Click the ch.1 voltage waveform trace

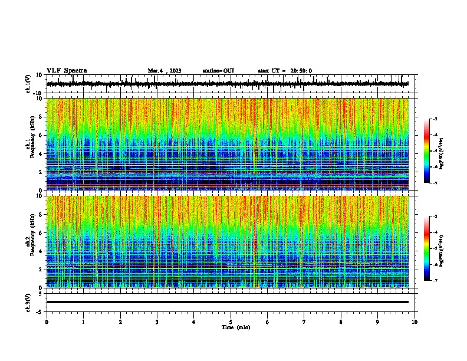(227, 84)
